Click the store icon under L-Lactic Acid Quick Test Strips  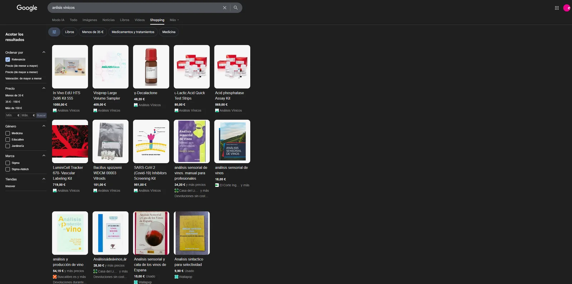tap(176, 111)
